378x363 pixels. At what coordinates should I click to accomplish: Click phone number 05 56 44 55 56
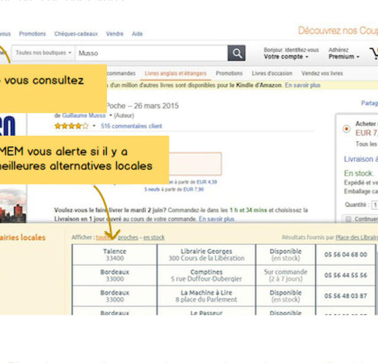click(346, 275)
